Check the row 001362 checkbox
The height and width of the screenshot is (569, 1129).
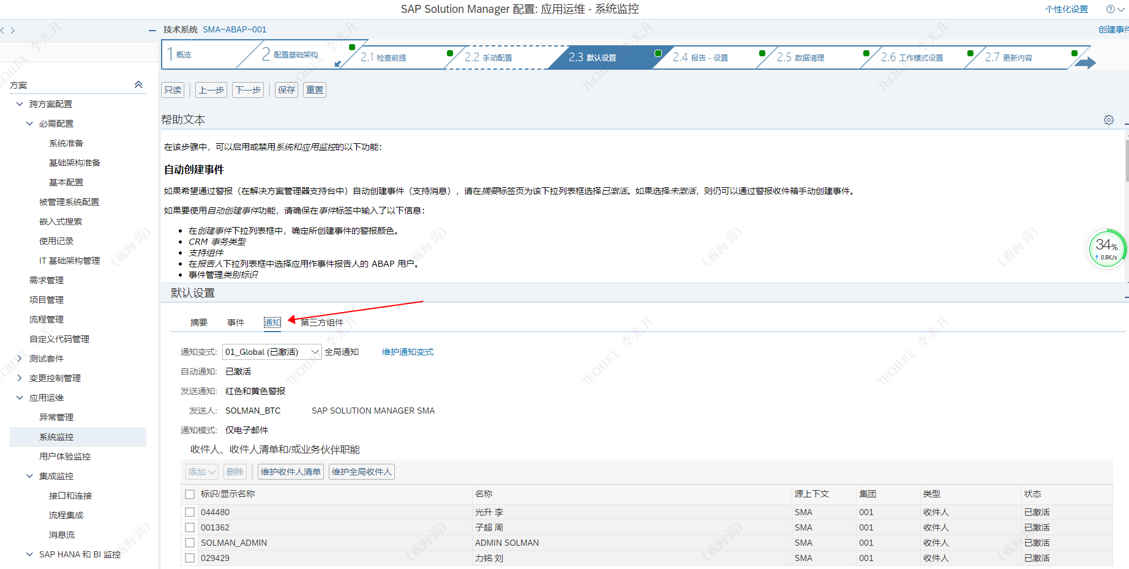point(190,527)
